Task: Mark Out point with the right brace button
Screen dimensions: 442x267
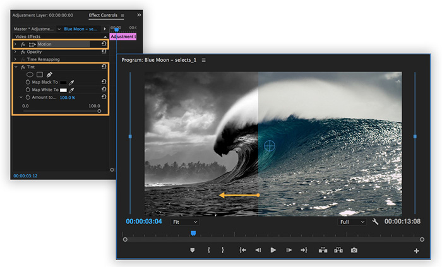Action: (223, 250)
